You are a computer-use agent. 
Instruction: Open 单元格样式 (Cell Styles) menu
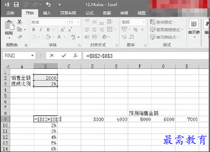pos(165,37)
